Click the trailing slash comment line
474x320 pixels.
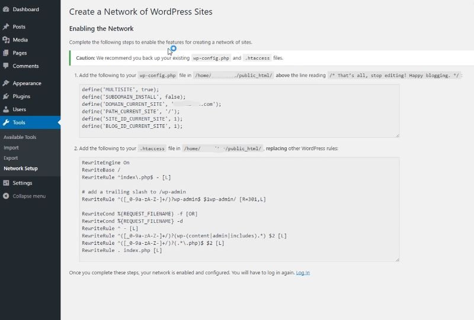(x=134, y=192)
